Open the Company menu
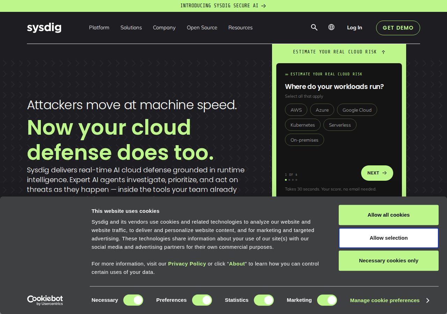 click(164, 28)
